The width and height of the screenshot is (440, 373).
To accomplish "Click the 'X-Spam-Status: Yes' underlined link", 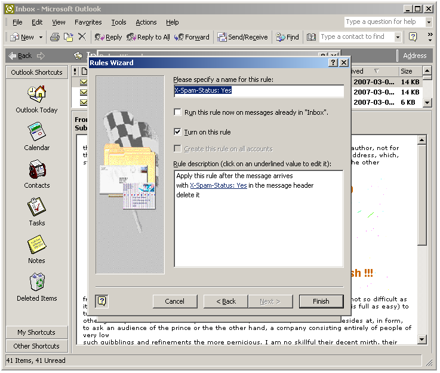I will pos(219,185).
